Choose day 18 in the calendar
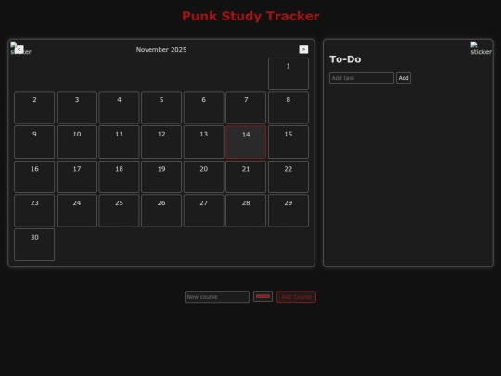Image resolution: width=501 pixels, height=376 pixels. 119,176
